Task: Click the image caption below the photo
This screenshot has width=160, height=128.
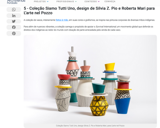Action: pos(90,126)
